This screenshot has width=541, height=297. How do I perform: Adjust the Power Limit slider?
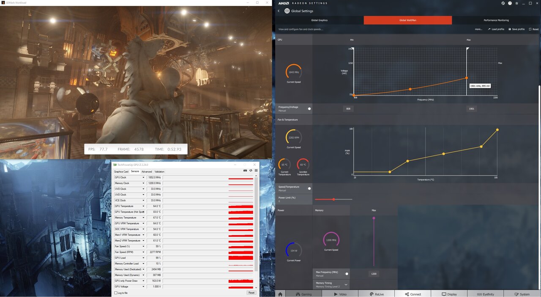(333, 199)
